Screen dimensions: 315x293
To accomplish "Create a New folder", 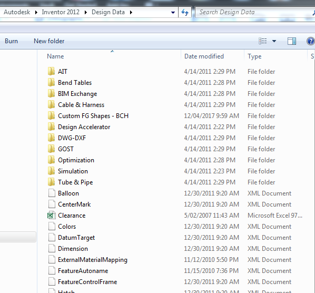I will [x=49, y=41].
